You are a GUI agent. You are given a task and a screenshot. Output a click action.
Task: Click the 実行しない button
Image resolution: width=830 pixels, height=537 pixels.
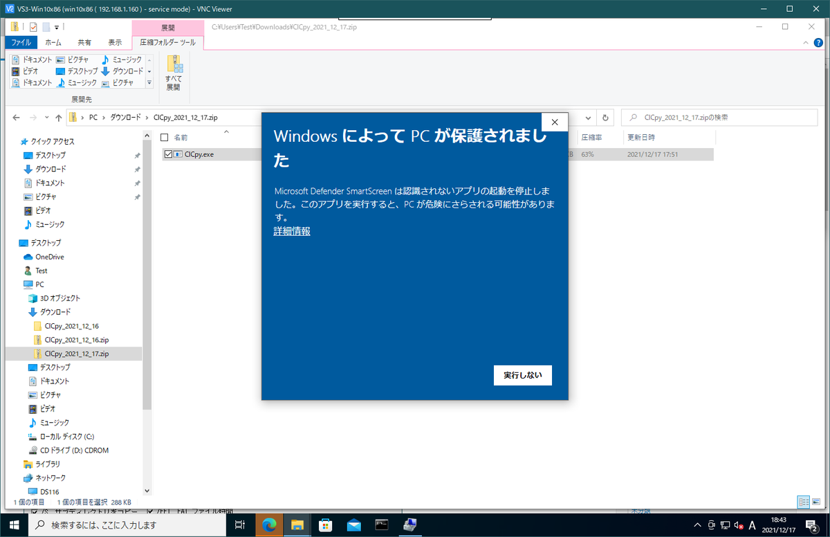click(523, 375)
